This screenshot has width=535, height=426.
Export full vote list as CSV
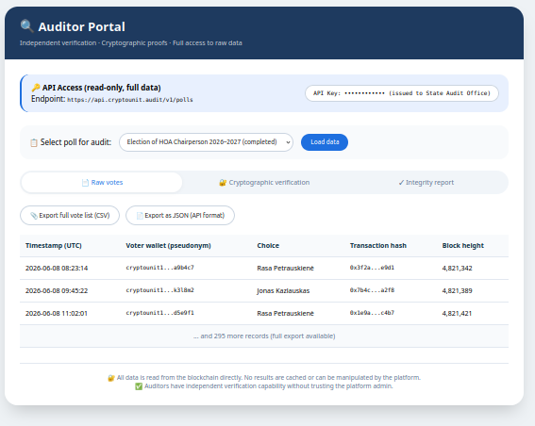click(70, 216)
